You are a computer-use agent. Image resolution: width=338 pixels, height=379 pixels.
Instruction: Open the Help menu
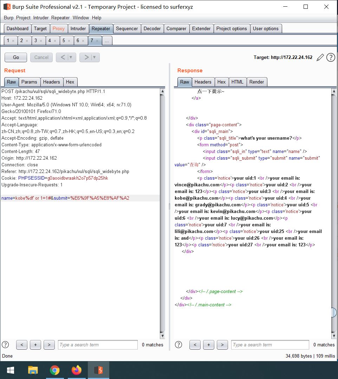(97, 18)
